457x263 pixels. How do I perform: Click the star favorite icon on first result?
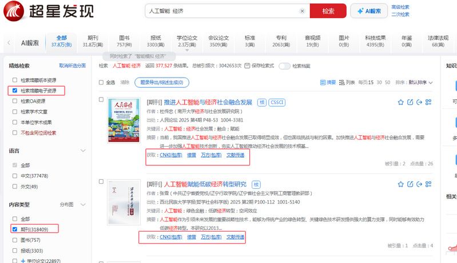(x=400, y=102)
